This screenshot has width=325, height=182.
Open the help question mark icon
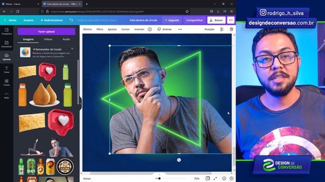[232, 178]
